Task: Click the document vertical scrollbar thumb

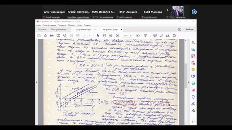Action: 186,75
